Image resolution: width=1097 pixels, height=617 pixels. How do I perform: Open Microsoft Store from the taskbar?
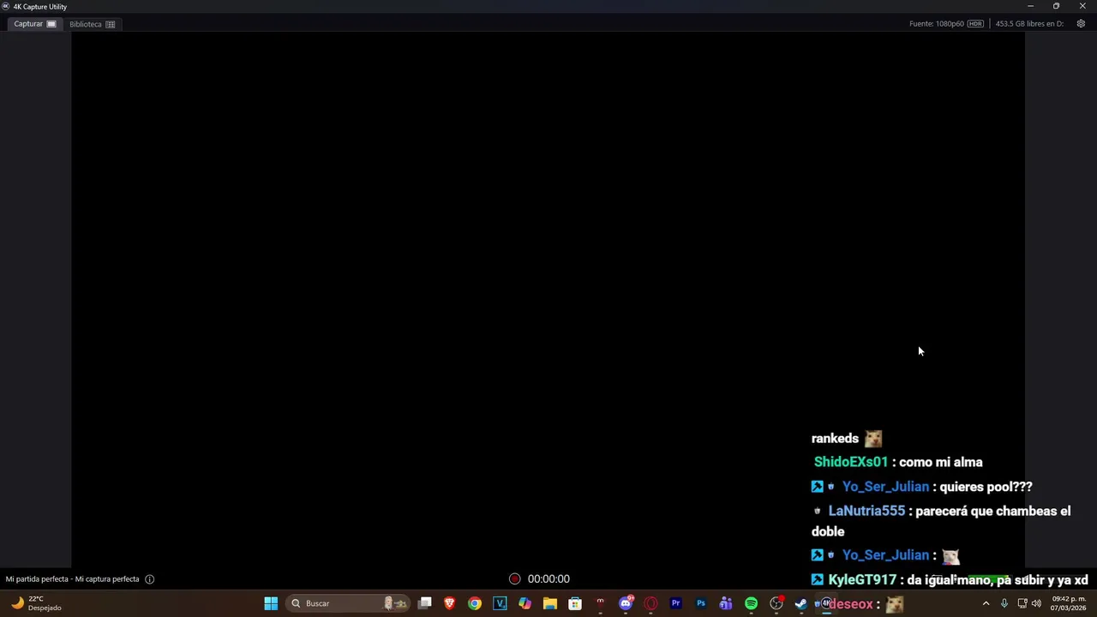575,603
